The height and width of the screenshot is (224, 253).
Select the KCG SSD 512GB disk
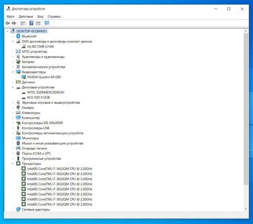pyautogui.click(x=39, y=98)
